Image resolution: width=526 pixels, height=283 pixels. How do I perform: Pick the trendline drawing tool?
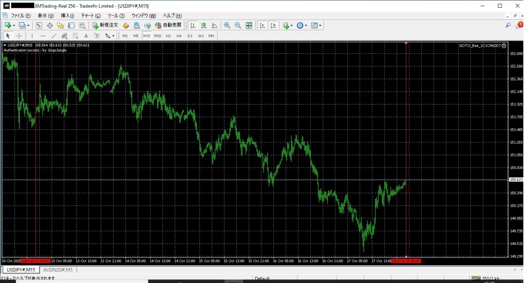pos(53,36)
